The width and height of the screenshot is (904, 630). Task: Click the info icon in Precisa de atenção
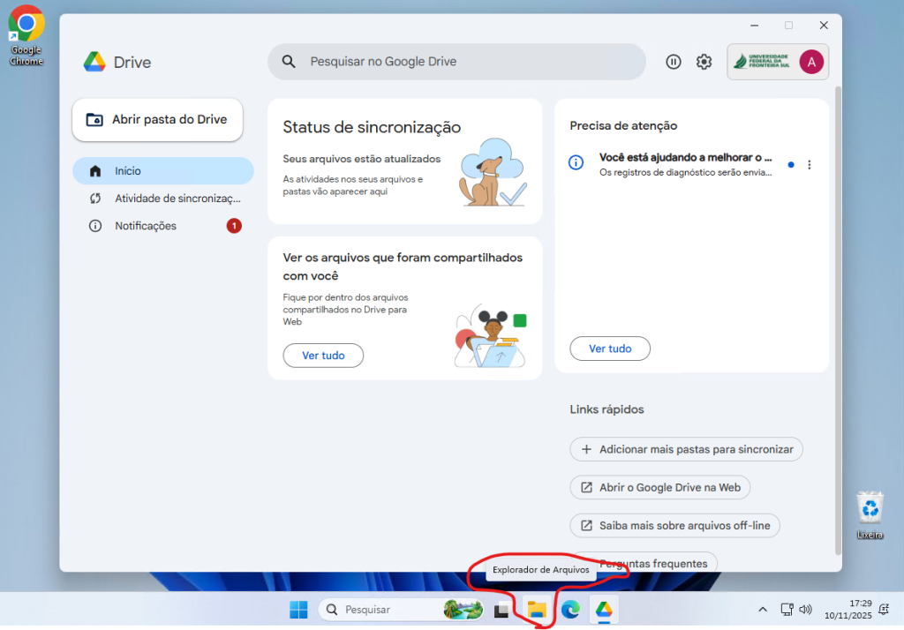click(x=576, y=163)
